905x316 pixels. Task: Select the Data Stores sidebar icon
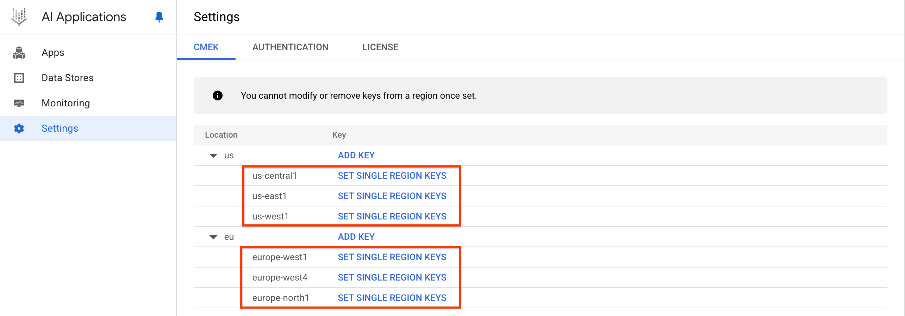[x=19, y=78]
